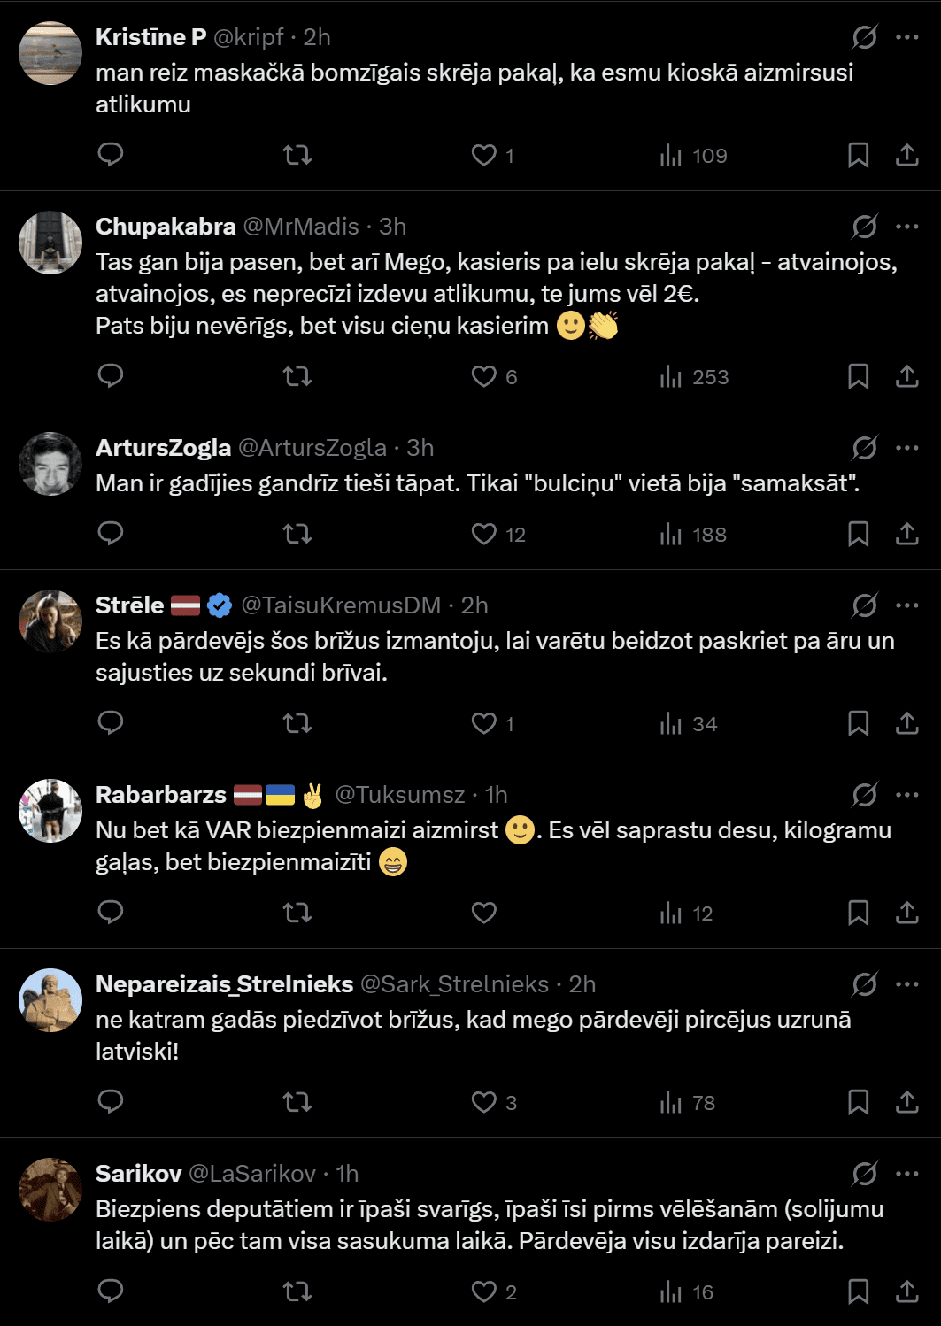The image size is (941, 1326).
Task: Open Grok icon on Rabarbarzs's tweet
Action: (864, 795)
